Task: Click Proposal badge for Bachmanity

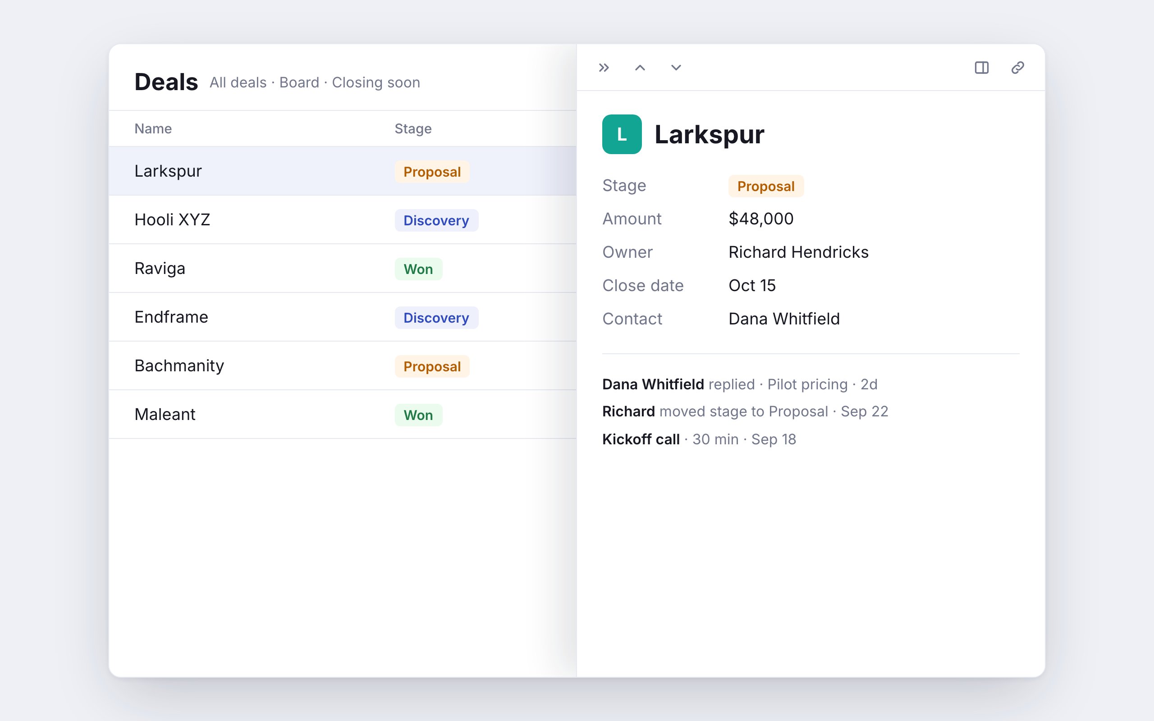Action: point(432,366)
